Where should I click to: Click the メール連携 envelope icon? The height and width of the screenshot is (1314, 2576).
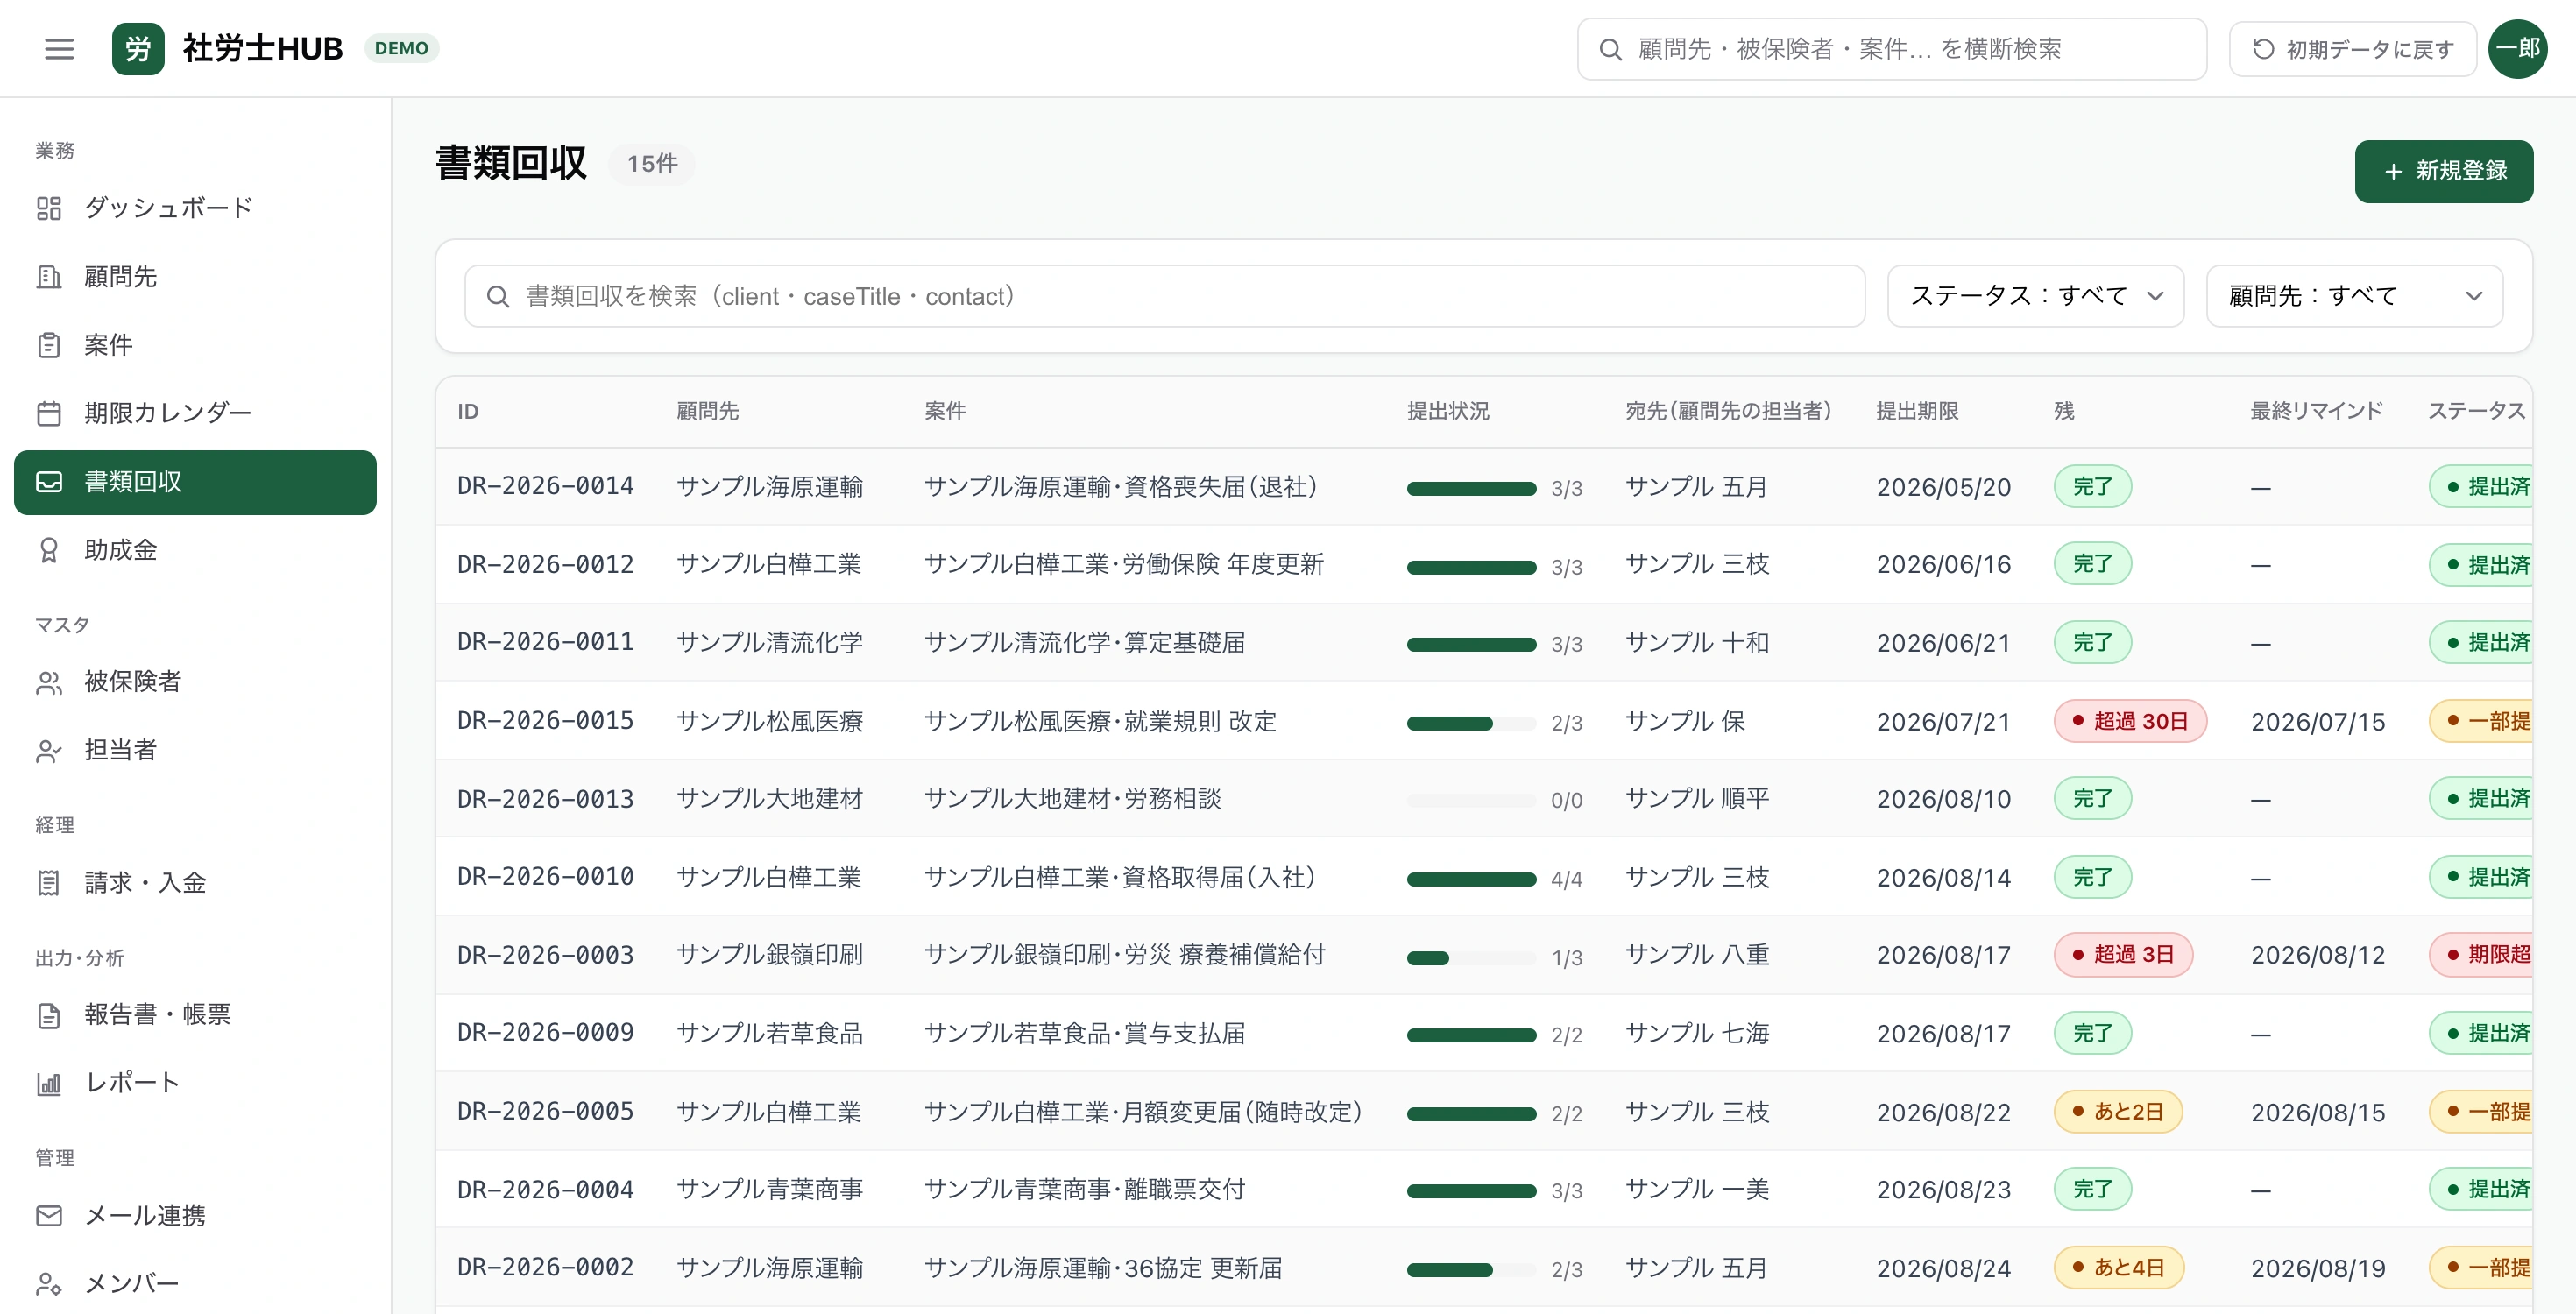click(49, 1215)
